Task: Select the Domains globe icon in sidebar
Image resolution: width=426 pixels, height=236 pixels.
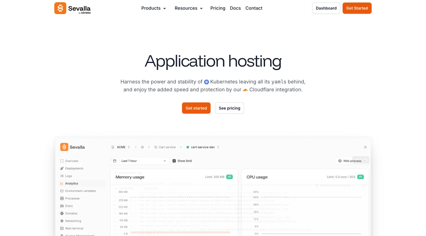Action: click(x=62, y=214)
